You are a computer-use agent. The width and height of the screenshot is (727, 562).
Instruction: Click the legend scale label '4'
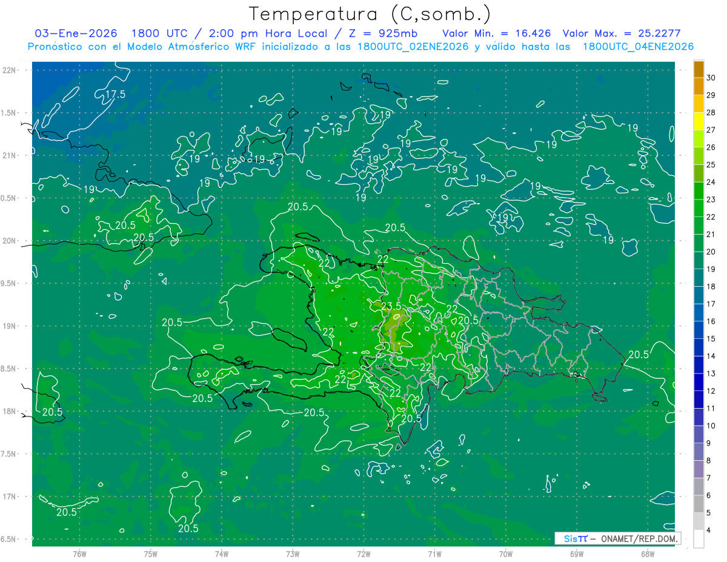click(709, 530)
